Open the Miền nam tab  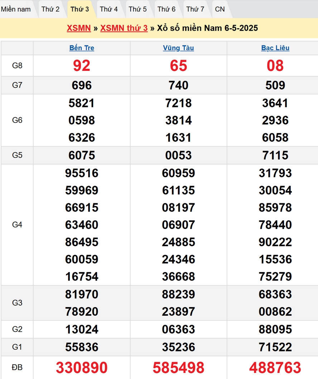pos(16,9)
